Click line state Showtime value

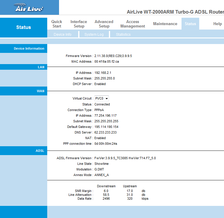(x=102, y=164)
